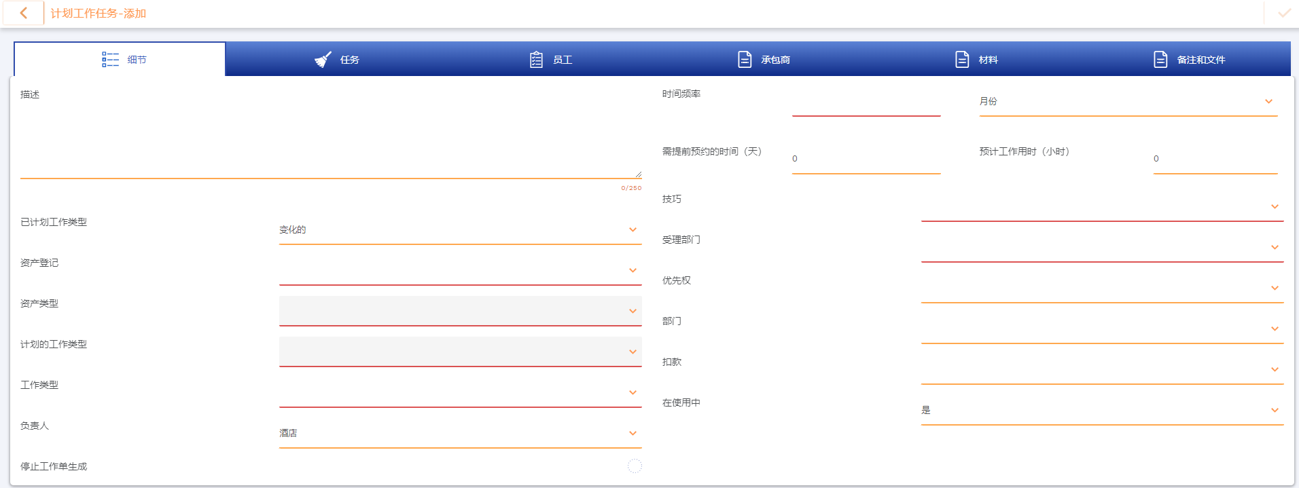The image size is (1299, 488).
Task: Open the 部门 dropdown
Action: tap(1102, 329)
